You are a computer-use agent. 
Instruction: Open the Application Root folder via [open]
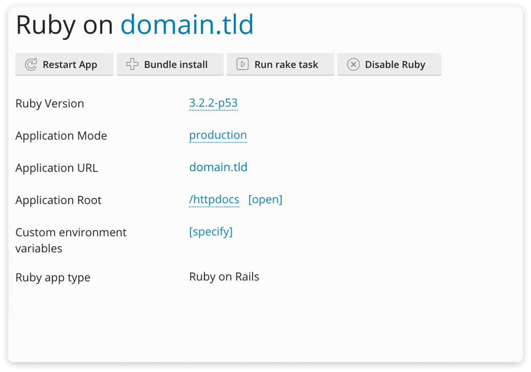(265, 199)
